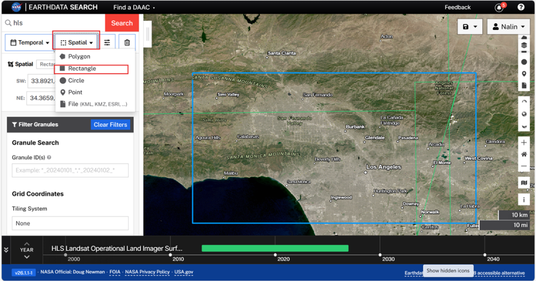Click the v26.1.1-1 version badge
Image resolution: width=536 pixels, height=281 pixels.
point(24,273)
